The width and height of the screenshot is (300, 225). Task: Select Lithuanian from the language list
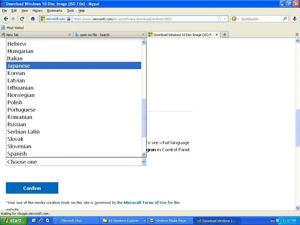pyautogui.click(x=74, y=88)
